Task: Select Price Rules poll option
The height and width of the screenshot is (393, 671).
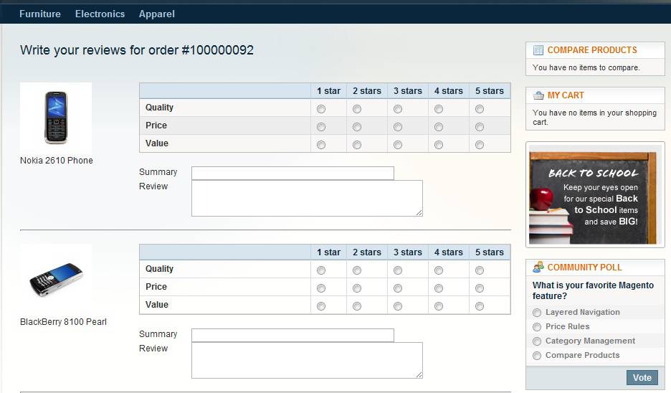Action: [x=537, y=327]
